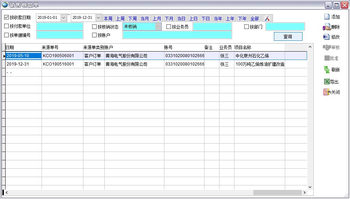Tick the 按业务员 checkbox
The image size is (350, 199).
pos(169,26)
